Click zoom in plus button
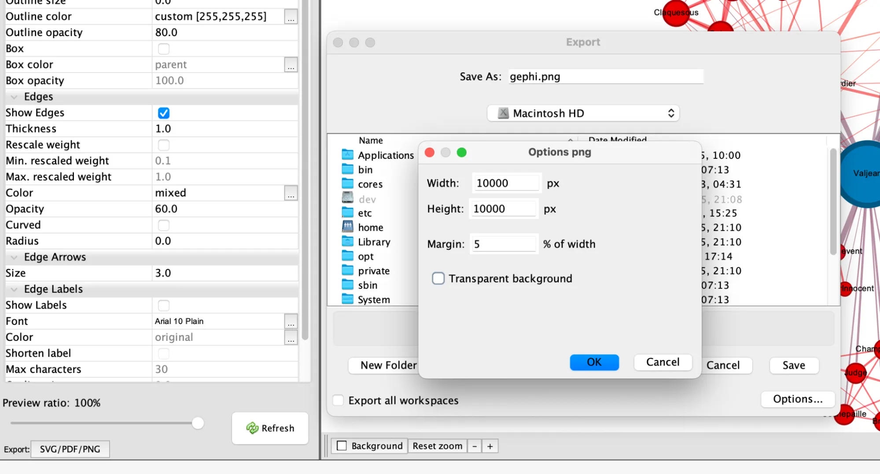 [x=490, y=446]
